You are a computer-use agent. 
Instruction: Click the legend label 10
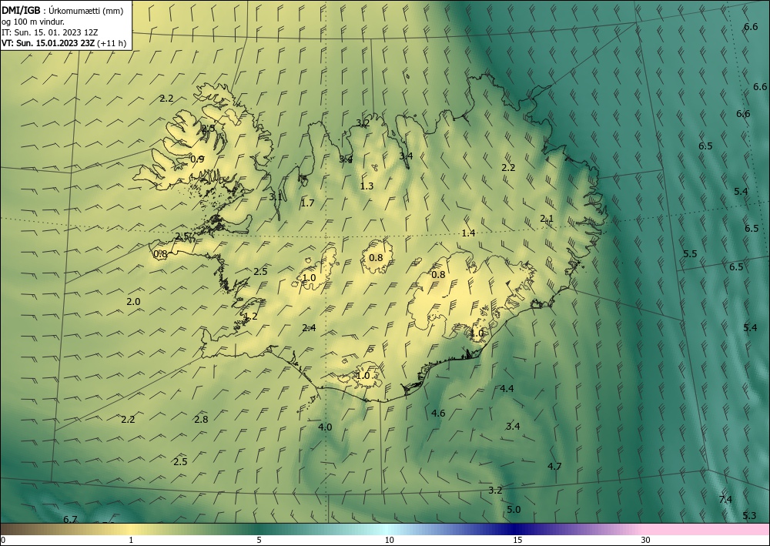click(390, 541)
